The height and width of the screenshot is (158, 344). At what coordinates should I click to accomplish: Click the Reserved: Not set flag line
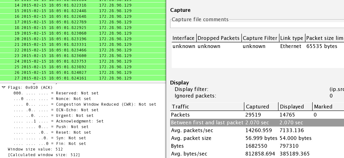pos(56,93)
